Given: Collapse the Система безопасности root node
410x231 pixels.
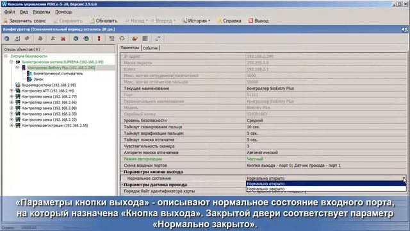Looking at the screenshot, I should [x=6, y=56].
